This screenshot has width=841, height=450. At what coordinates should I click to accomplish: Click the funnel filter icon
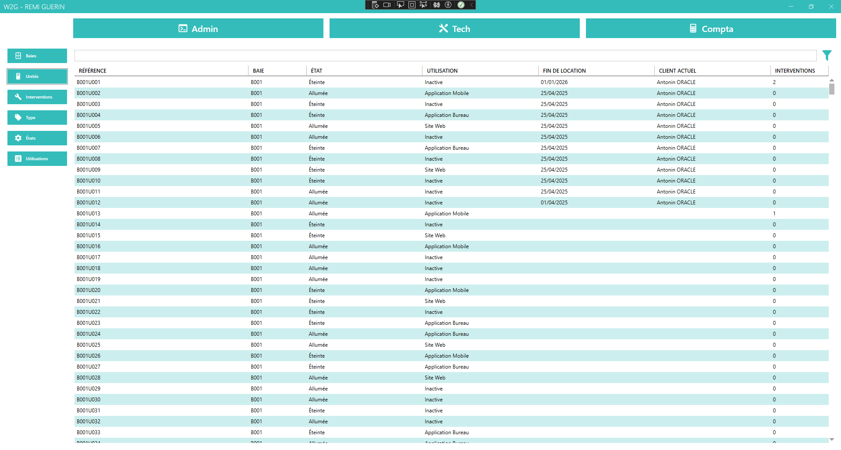[827, 55]
